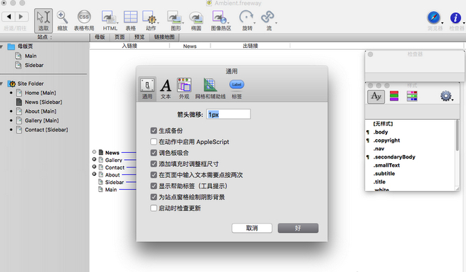The width and height of the screenshot is (466, 272).
Task: Show character styles in styles palette
Action: click(376, 96)
